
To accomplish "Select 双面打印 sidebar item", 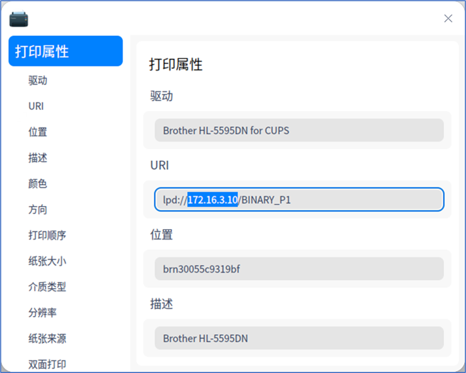I will [47, 364].
